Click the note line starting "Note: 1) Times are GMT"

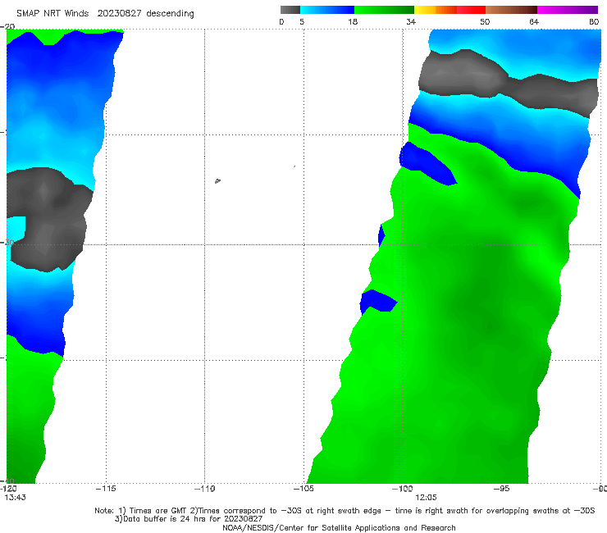click(x=345, y=511)
